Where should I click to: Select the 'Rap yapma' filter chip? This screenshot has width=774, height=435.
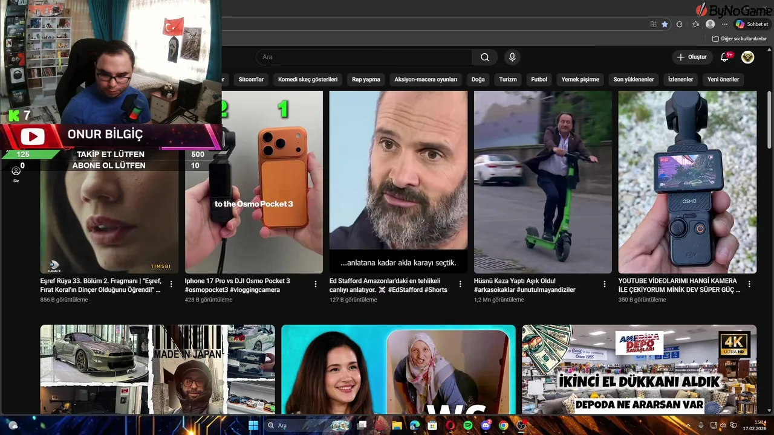point(366,79)
